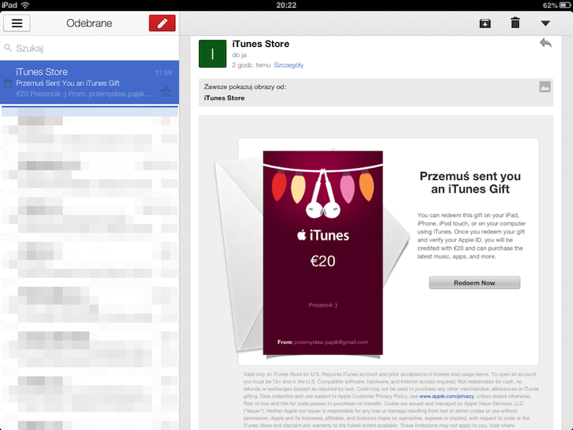Click the 'do ja' recipient line
The width and height of the screenshot is (573, 430).
click(x=239, y=55)
